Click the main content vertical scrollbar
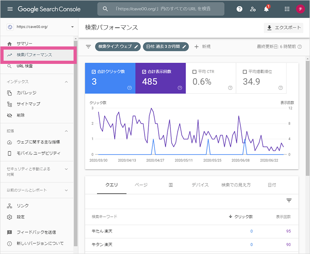 pos(308,118)
